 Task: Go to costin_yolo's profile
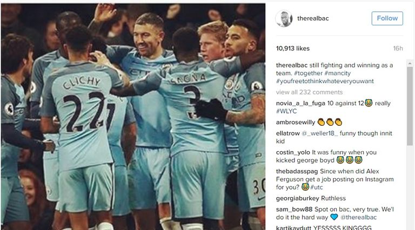click(x=293, y=153)
